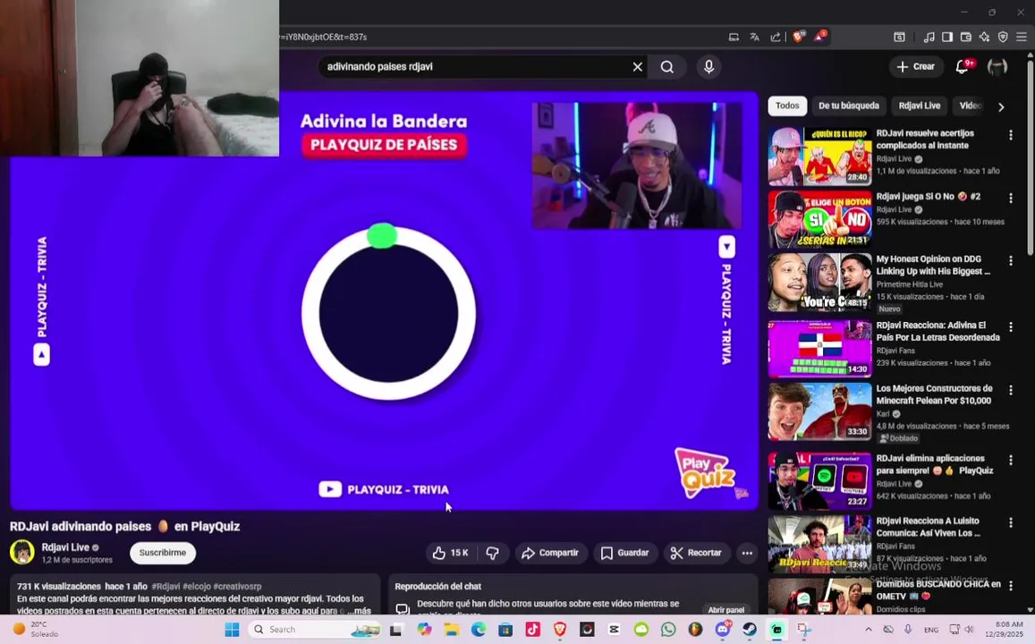Open WhatsApp from the taskbar

pos(668,630)
